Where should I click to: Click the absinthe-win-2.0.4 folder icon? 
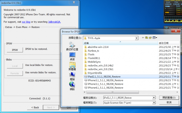click(86, 47)
